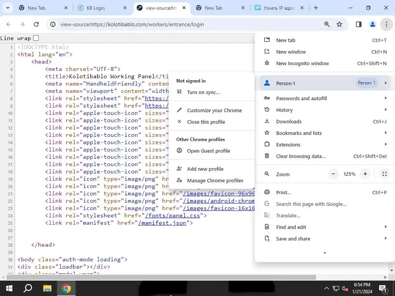Image resolution: width=395 pixels, height=296 pixels.
Task: Click Turn on sync option
Action: 211,92
